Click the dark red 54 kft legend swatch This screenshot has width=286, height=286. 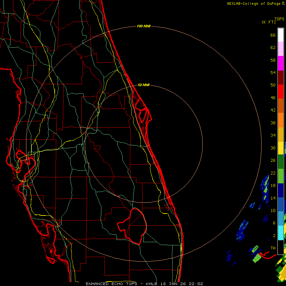click(281, 77)
